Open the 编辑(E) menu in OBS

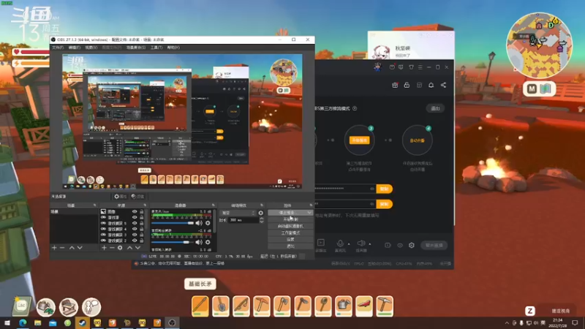[x=75, y=48]
